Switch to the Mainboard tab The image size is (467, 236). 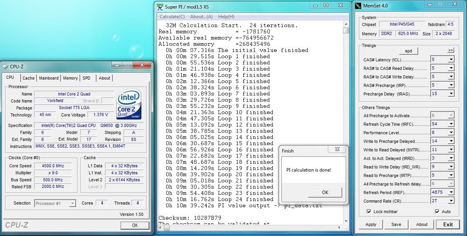[x=49, y=78]
